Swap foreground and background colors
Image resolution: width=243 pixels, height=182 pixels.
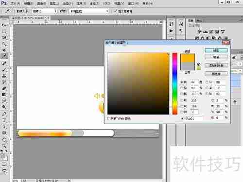pyautogui.click(x=6, y=150)
